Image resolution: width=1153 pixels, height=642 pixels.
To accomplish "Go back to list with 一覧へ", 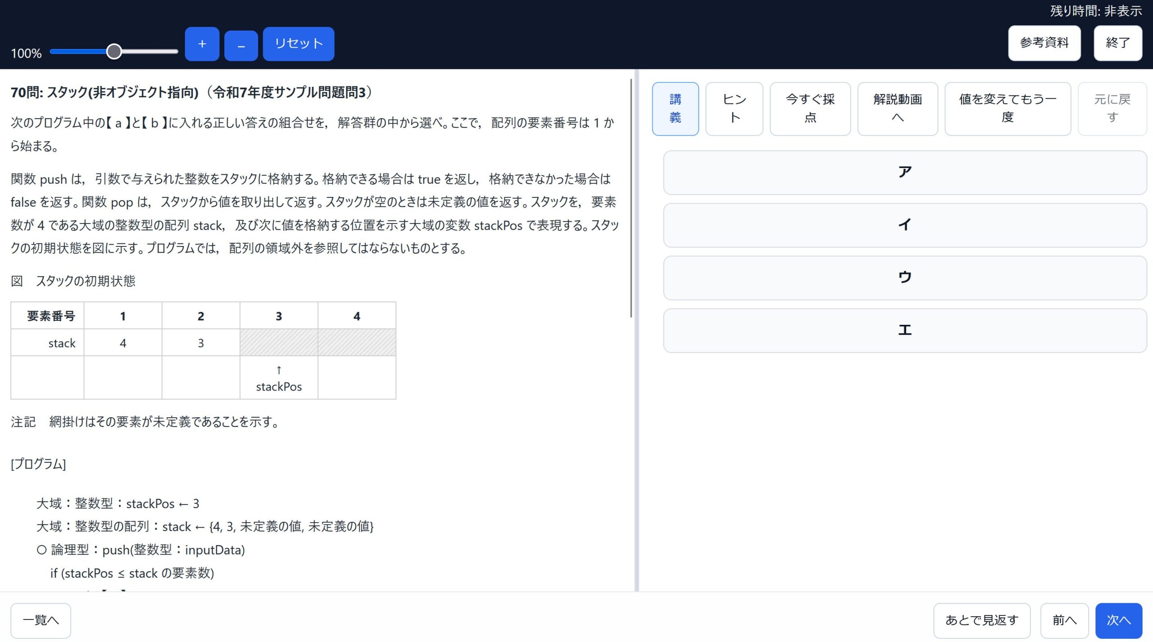I will [41, 620].
